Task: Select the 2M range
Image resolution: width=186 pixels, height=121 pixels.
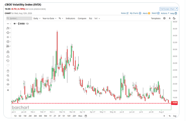Action: click(30, 116)
